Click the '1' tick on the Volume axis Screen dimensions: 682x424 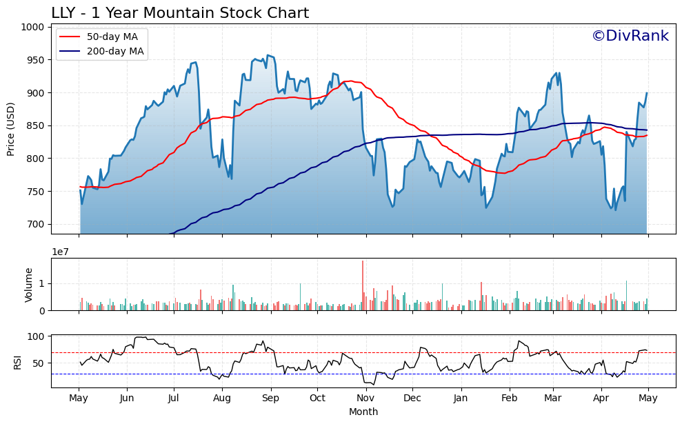click(42, 284)
